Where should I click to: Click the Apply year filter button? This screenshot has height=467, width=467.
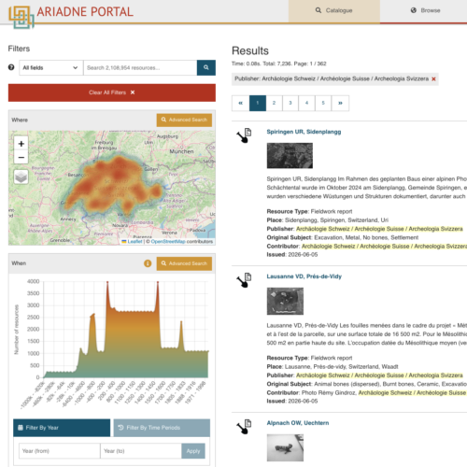pyautogui.click(x=193, y=451)
